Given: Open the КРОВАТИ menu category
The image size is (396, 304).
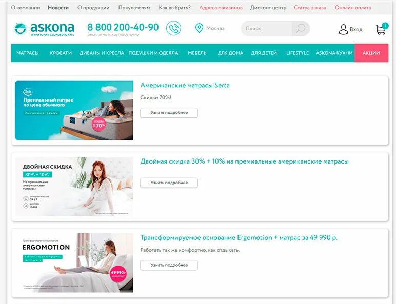Looking at the screenshot, I should (x=61, y=53).
